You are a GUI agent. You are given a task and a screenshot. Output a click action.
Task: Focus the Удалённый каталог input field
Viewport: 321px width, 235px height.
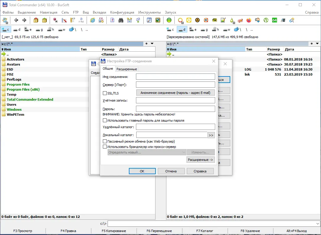point(176,127)
